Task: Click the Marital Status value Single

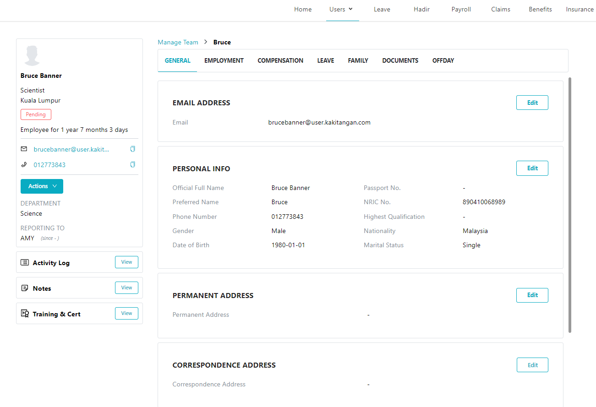Action: [x=471, y=245]
